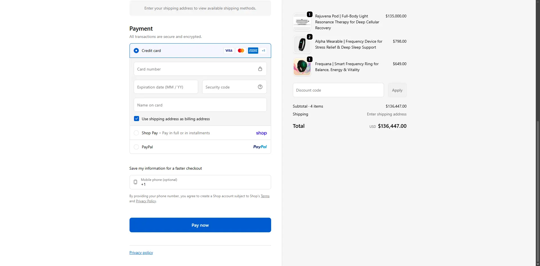Click inside the Discount code field

point(338,90)
